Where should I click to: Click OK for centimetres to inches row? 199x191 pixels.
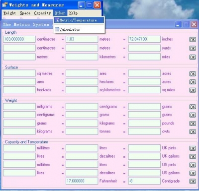(x=193, y=39)
